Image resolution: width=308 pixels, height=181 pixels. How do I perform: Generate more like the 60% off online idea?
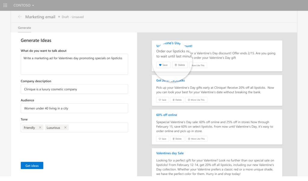click(x=196, y=139)
